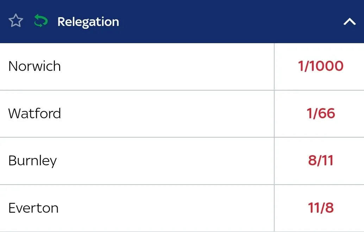Image resolution: width=364 pixels, height=232 pixels.
Task: Select Everton odds of 11/8
Action: (x=320, y=208)
